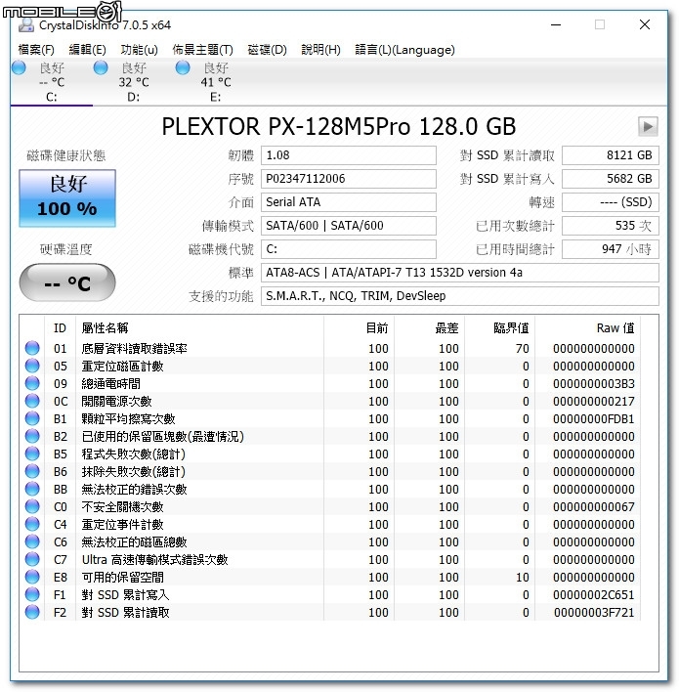The width and height of the screenshot is (679, 692).
Task: Select the 可用的保留空間 attribute row
Action: (329, 577)
